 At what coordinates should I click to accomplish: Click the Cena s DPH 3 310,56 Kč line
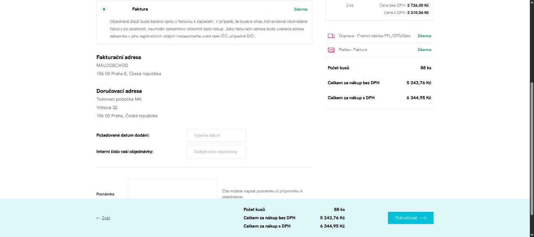[406, 13]
